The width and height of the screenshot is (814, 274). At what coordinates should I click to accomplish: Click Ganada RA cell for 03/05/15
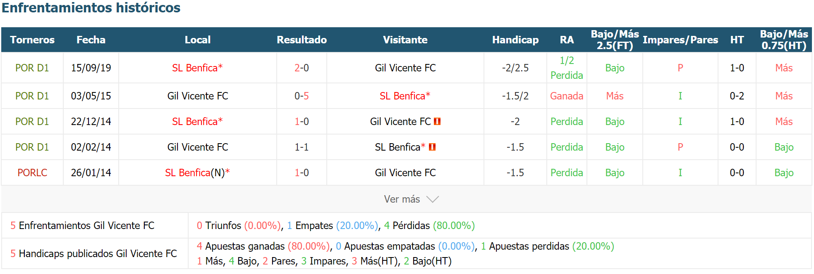(567, 96)
